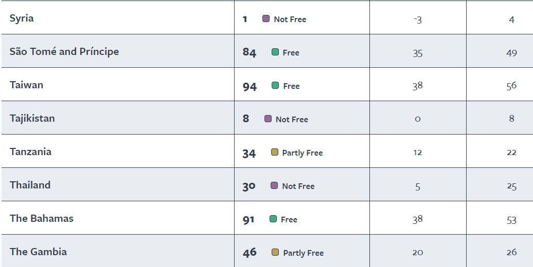The width and height of the screenshot is (533, 267).
Task: Click the purple Not Free dot for Tajikistan
Action: click(x=268, y=119)
